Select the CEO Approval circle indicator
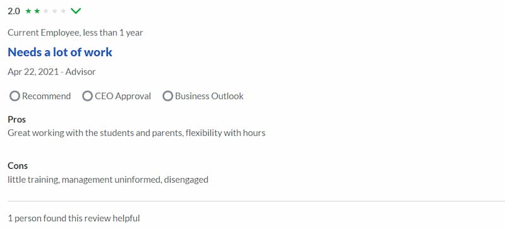505x230 pixels. coord(87,96)
